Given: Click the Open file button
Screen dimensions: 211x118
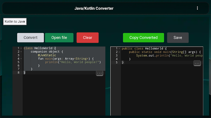Looking at the screenshot, I should pyautogui.click(x=59, y=37).
